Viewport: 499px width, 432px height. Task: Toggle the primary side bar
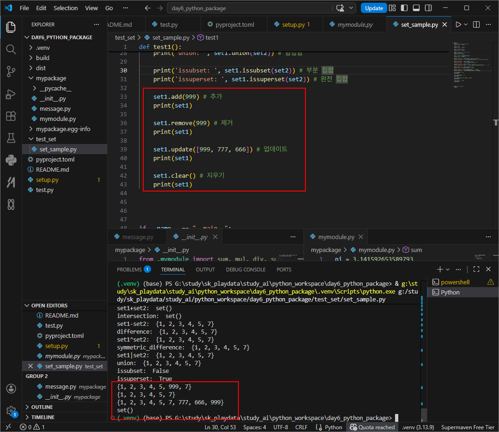(404, 8)
